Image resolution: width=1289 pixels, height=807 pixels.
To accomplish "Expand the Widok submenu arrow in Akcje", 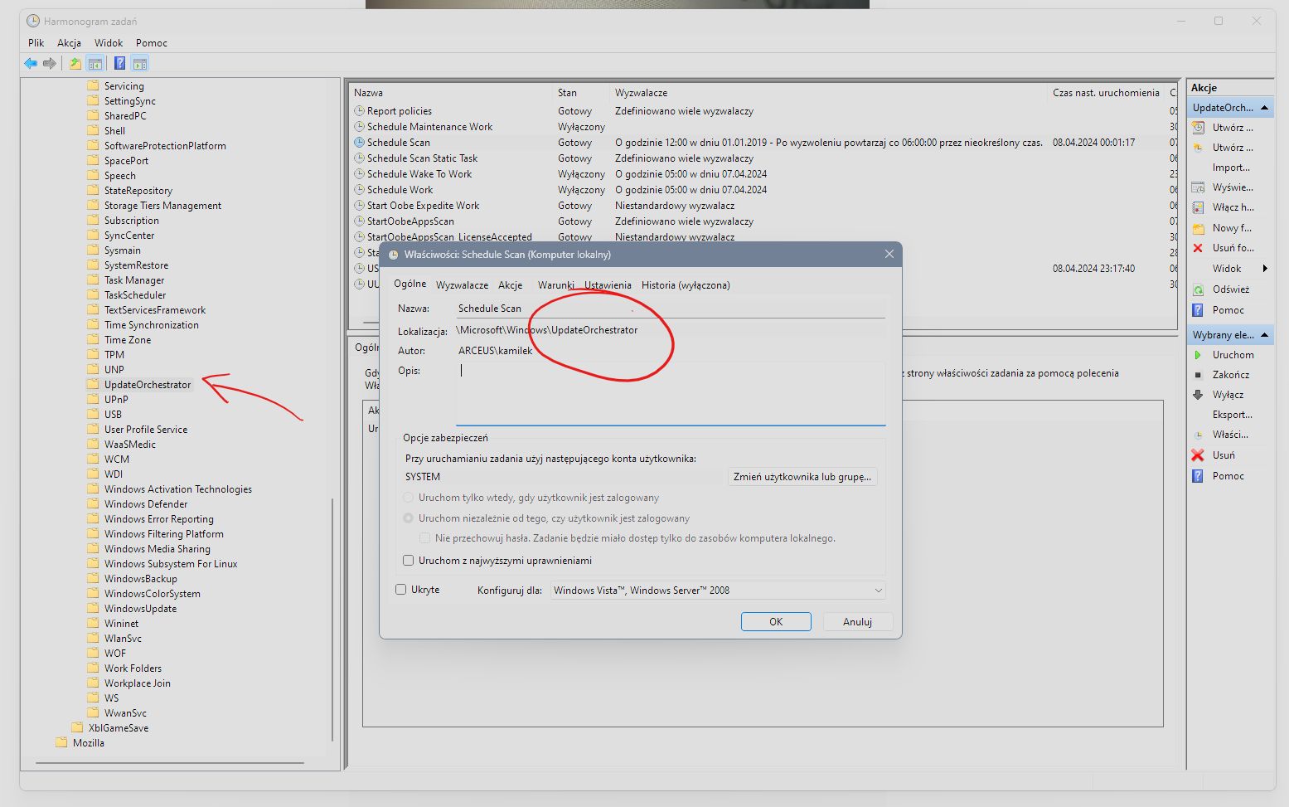I will pos(1265,269).
